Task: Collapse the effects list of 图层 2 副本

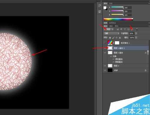Action: click(x=148, y=53)
